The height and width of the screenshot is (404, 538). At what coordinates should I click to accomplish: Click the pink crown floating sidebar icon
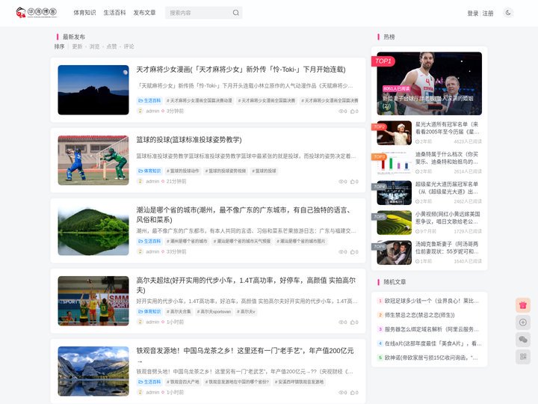[523, 305]
